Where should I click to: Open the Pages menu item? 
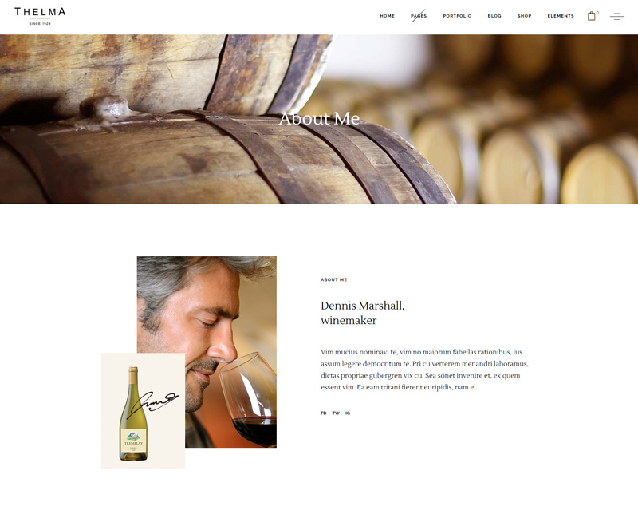point(419,16)
